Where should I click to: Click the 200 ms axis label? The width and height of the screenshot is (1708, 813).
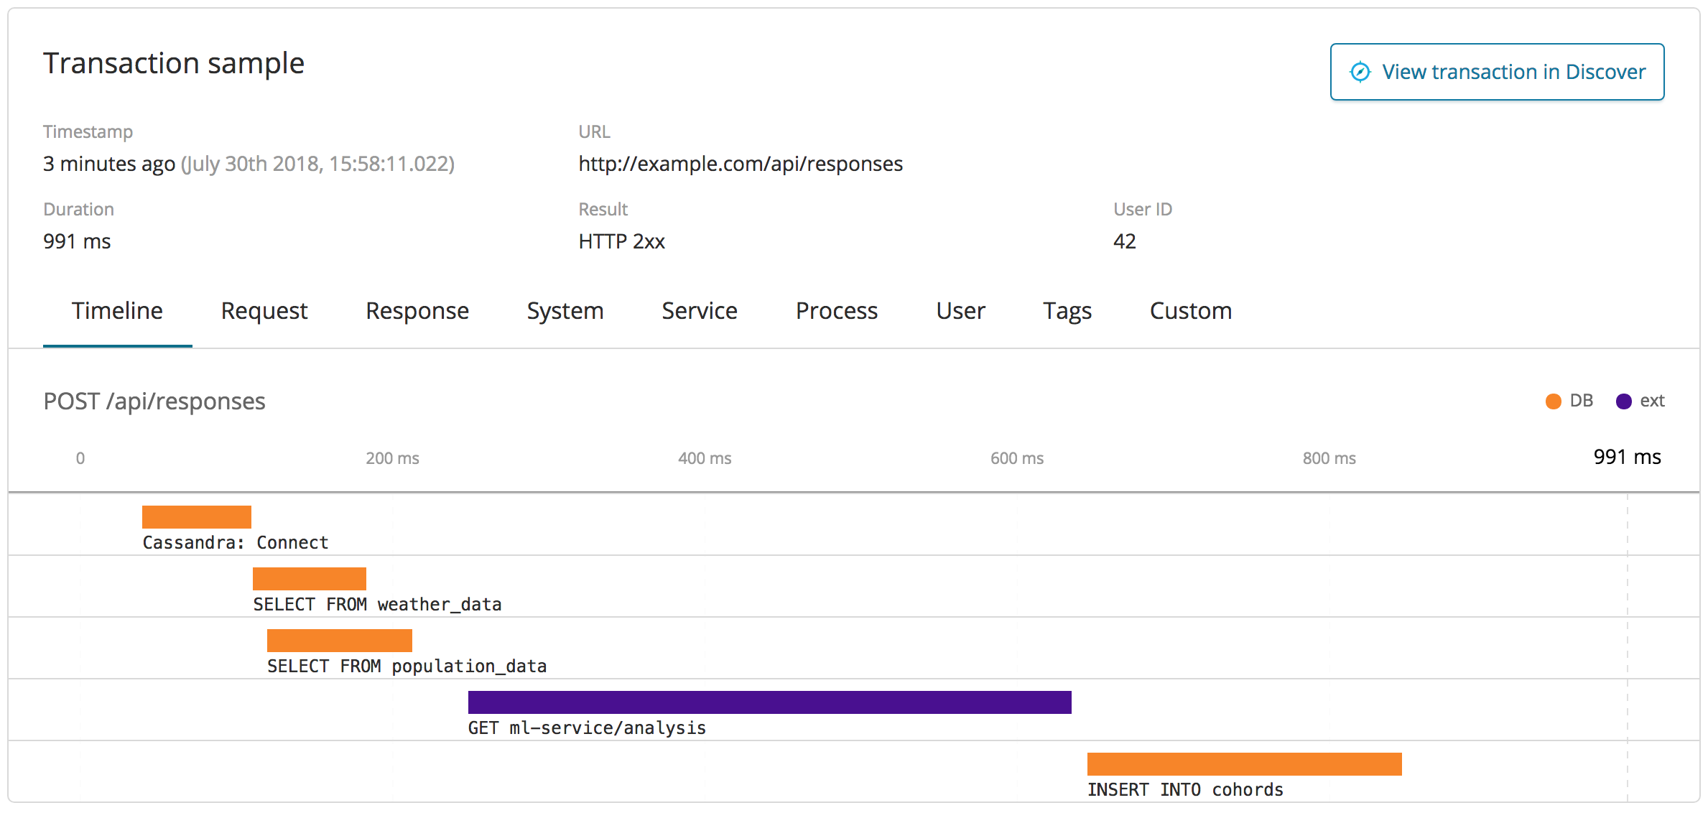tap(392, 458)
